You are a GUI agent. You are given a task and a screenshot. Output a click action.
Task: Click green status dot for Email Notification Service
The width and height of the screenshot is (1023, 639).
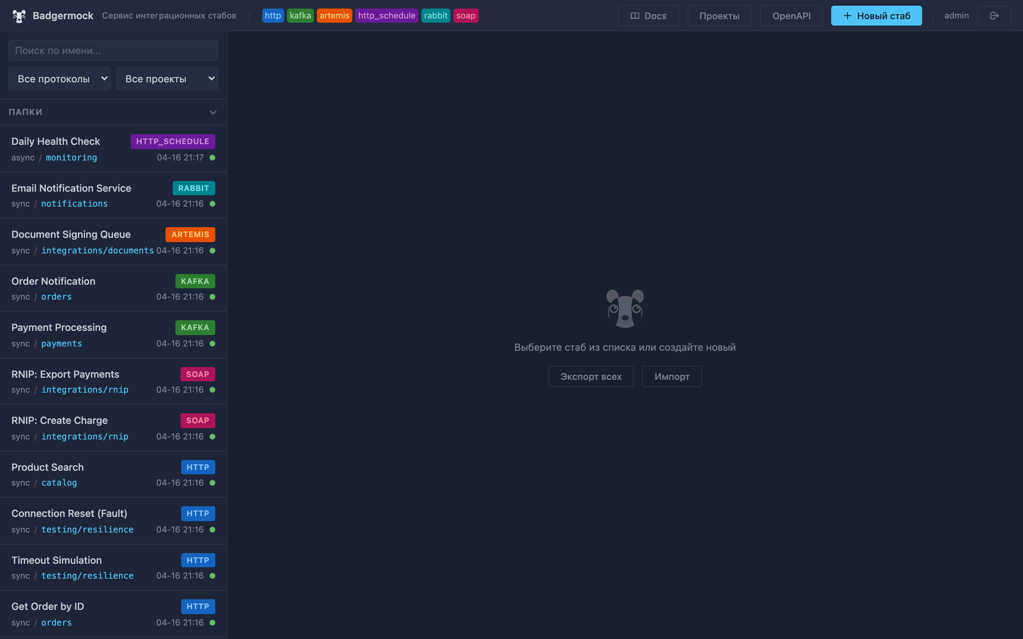coord(213,204)
